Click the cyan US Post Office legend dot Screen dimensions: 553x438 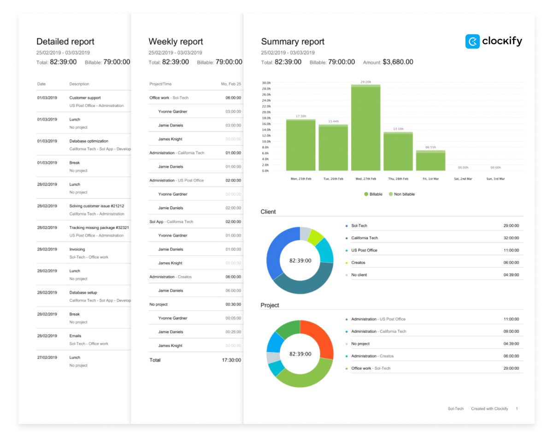pos(346,250)
